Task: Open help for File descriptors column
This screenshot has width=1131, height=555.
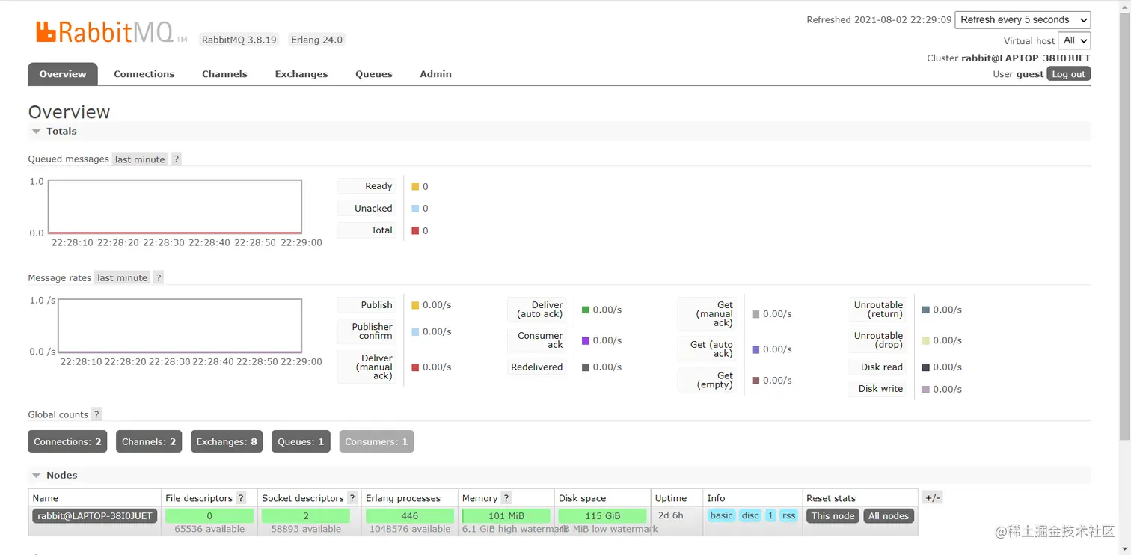Action: coord(241,498)
